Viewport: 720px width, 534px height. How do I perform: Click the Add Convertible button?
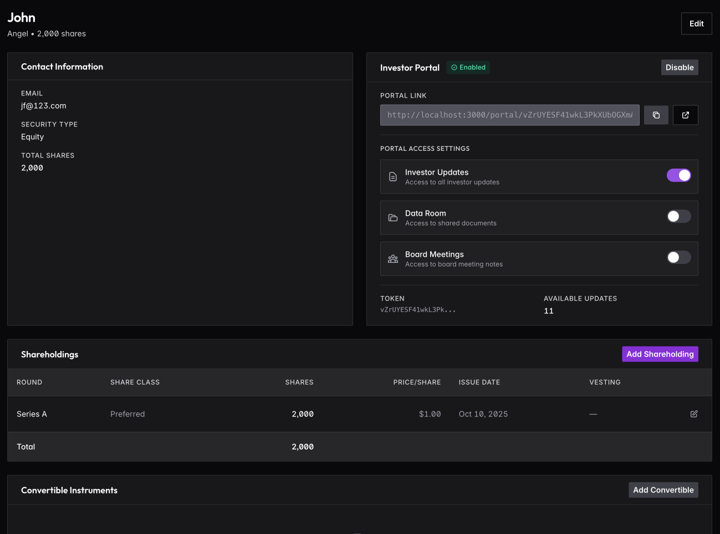click(x=663, y=490)
